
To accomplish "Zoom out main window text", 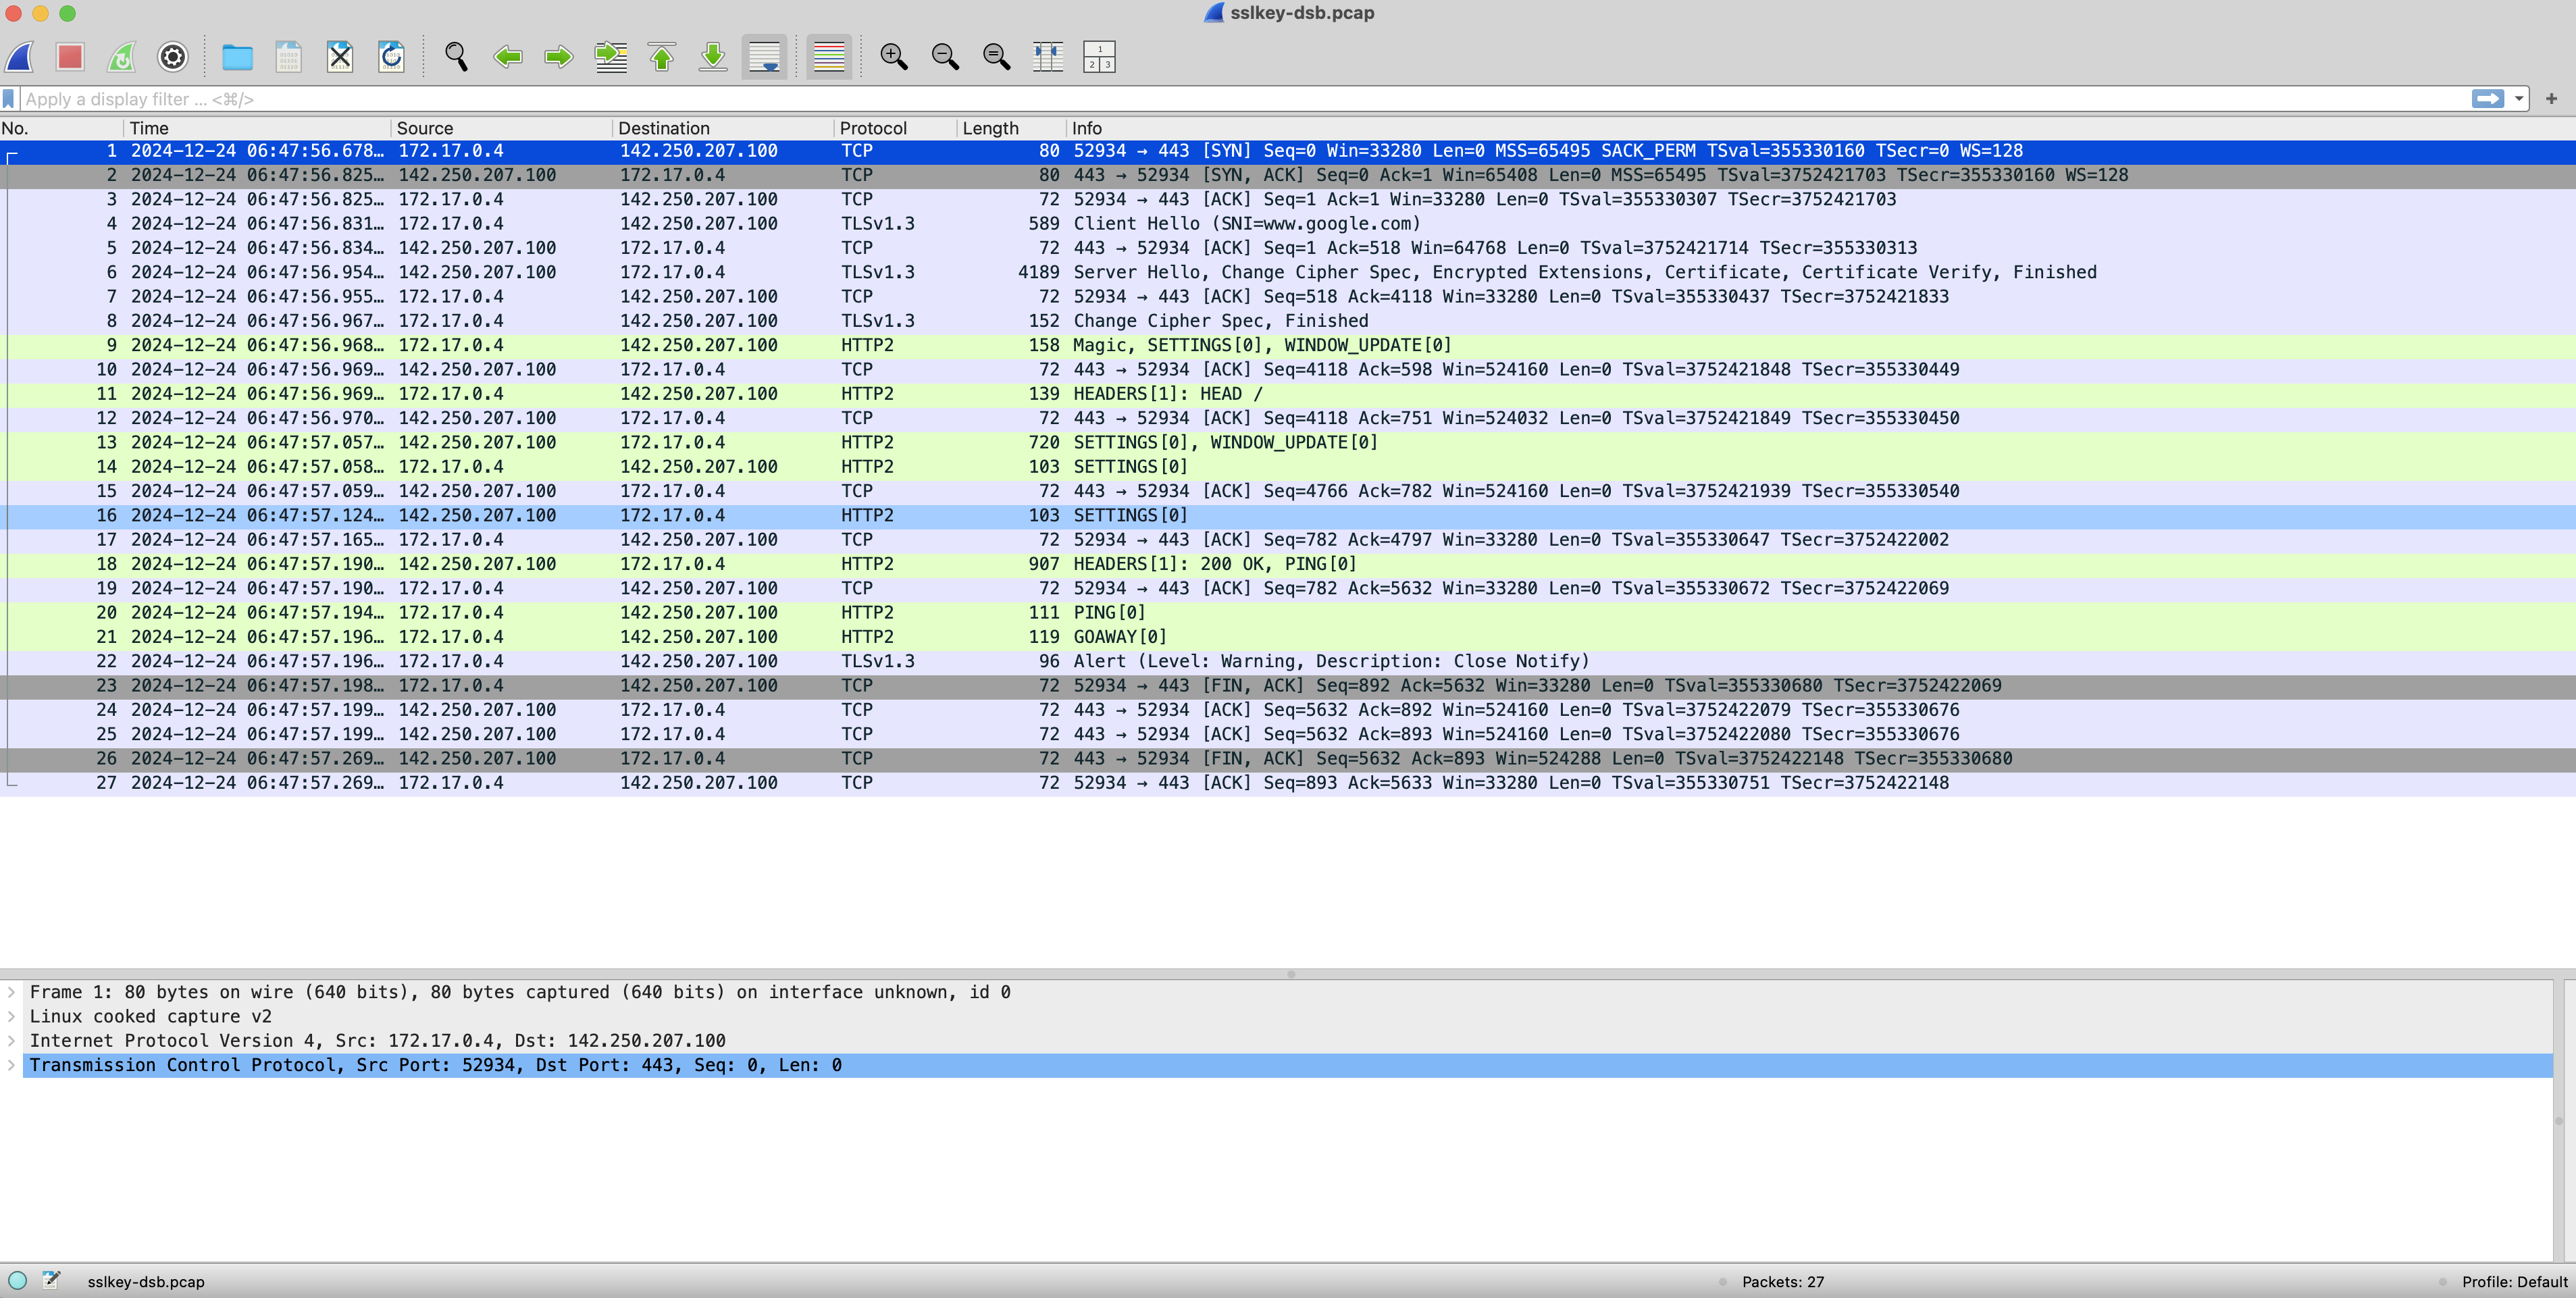I will point(945,57).
